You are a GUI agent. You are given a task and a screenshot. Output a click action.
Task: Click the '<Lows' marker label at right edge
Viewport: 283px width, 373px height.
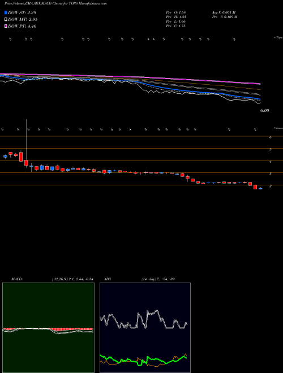tap(278, 128)
